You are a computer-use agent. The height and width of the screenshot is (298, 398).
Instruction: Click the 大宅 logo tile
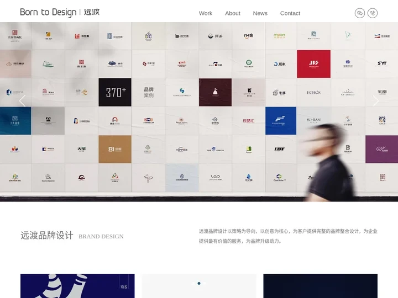(x=81, y=149)
